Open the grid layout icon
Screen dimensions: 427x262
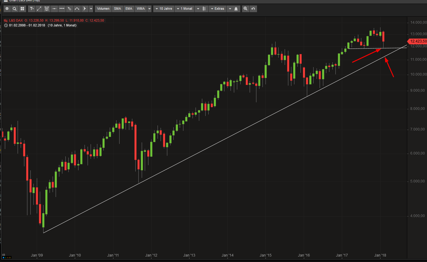(x=22, y=9)
